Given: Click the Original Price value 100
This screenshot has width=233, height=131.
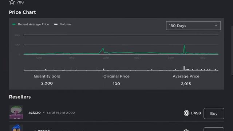Looking at the screenshot, I should (116, 84).
